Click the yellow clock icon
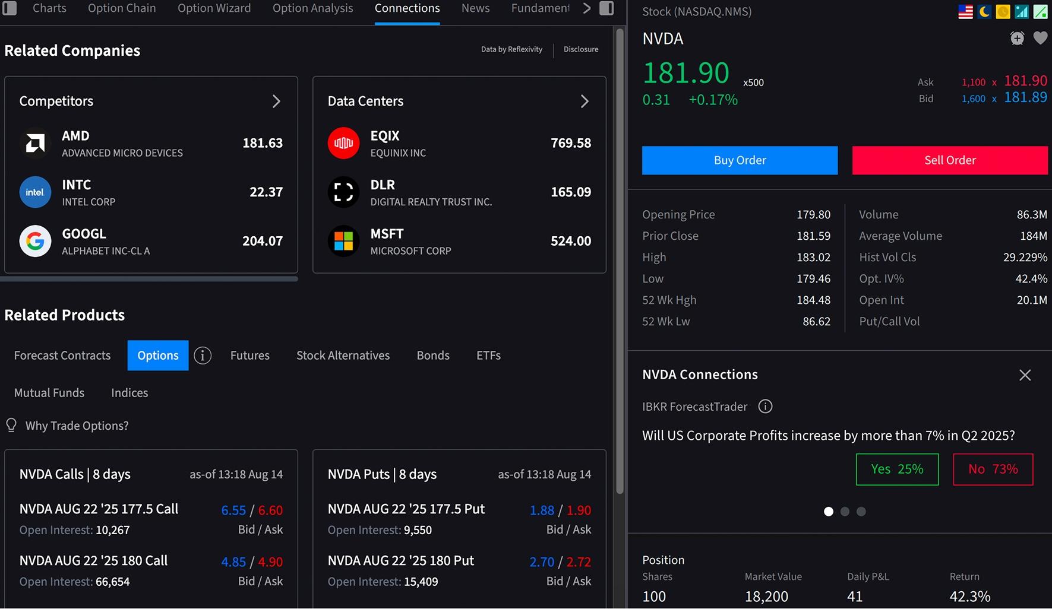This screenshot has height=609, width=1052. point(1003,11)
